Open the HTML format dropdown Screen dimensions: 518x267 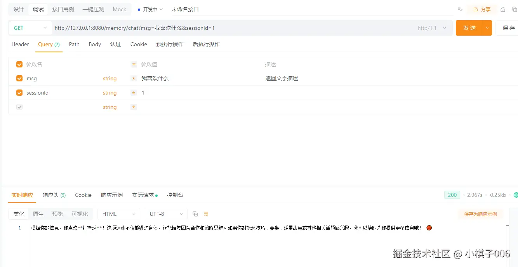pyautogui.click(x=119, y=214)
